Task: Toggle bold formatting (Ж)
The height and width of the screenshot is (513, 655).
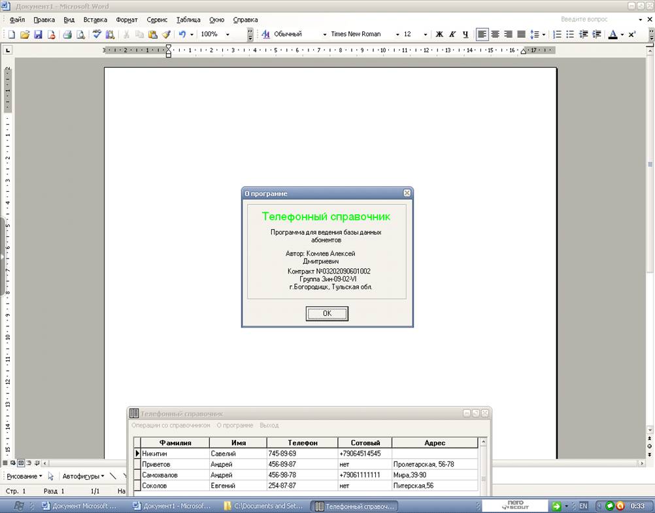Action: pyautogui.click(x=439, y=35)
